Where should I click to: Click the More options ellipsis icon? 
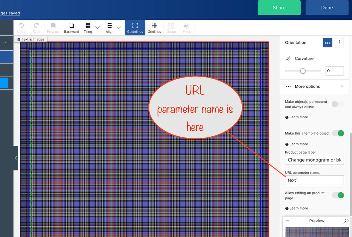point(288,87)
